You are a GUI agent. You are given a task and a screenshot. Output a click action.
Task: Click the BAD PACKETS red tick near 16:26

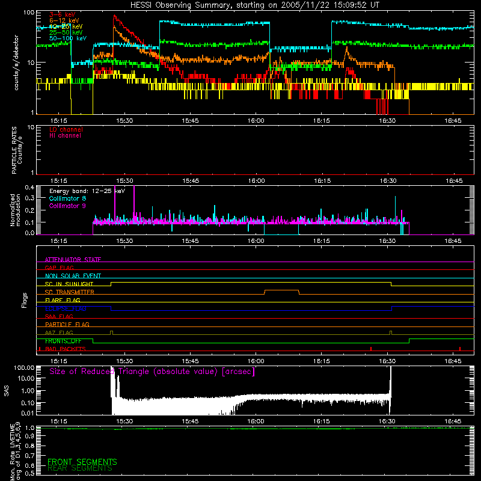pyautogui.click(x=371, y=349)
